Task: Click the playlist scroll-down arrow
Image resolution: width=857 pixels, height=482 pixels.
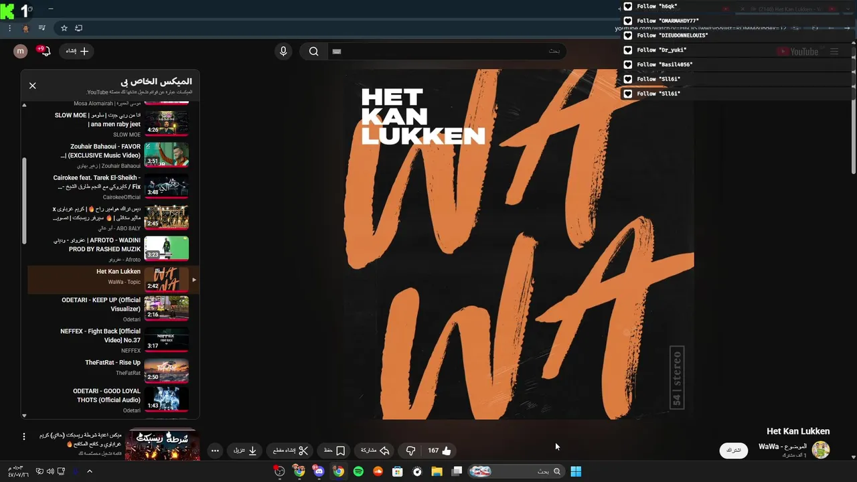Action: click(24, 416)
